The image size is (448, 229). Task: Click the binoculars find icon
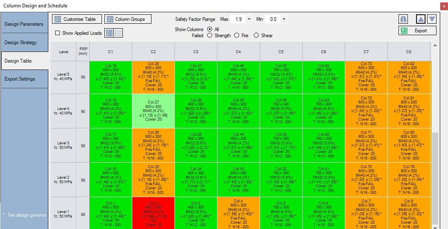click(404, 19)
